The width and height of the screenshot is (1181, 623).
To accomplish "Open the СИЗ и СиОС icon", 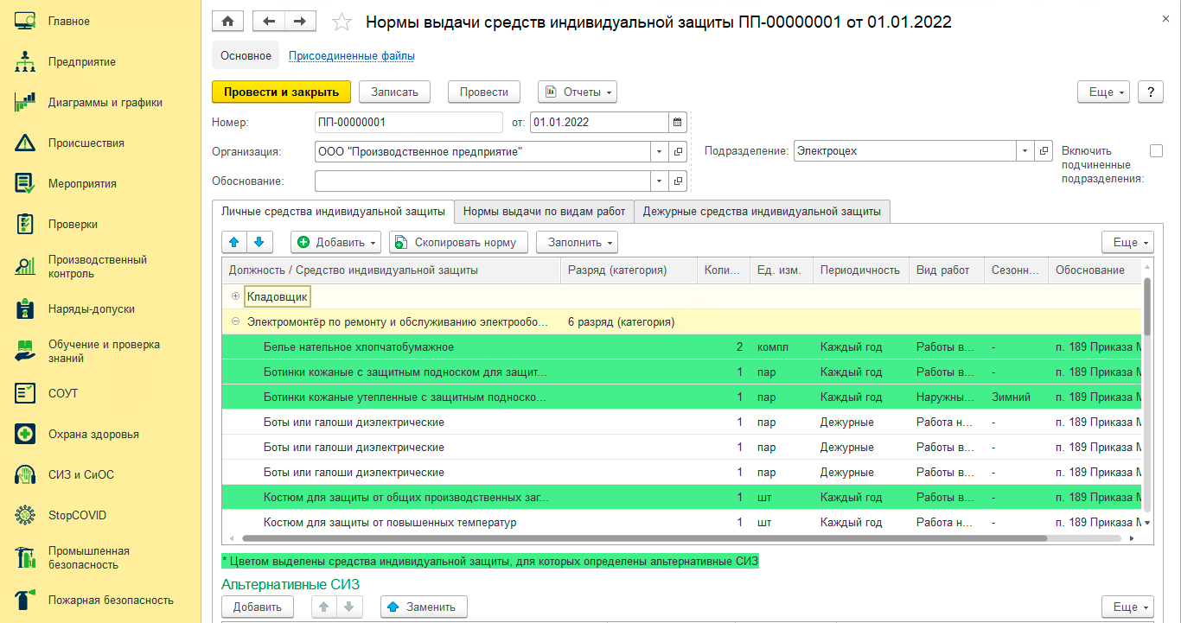I will (25, 474).
